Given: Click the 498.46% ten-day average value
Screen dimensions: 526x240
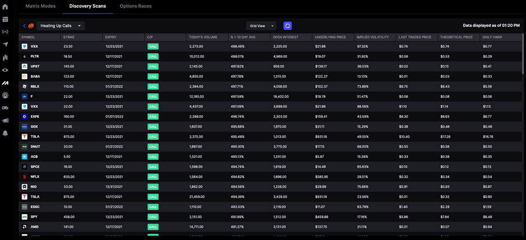Looking at the screenshot, I should click(238, 46).
